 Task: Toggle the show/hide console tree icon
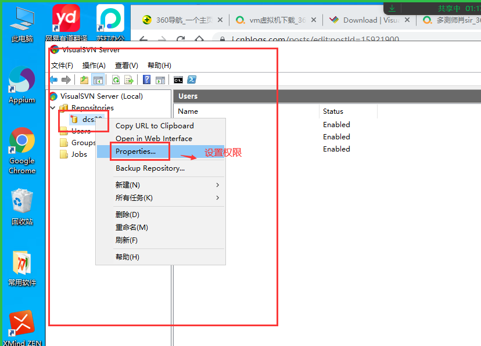[x=98, y=80]
